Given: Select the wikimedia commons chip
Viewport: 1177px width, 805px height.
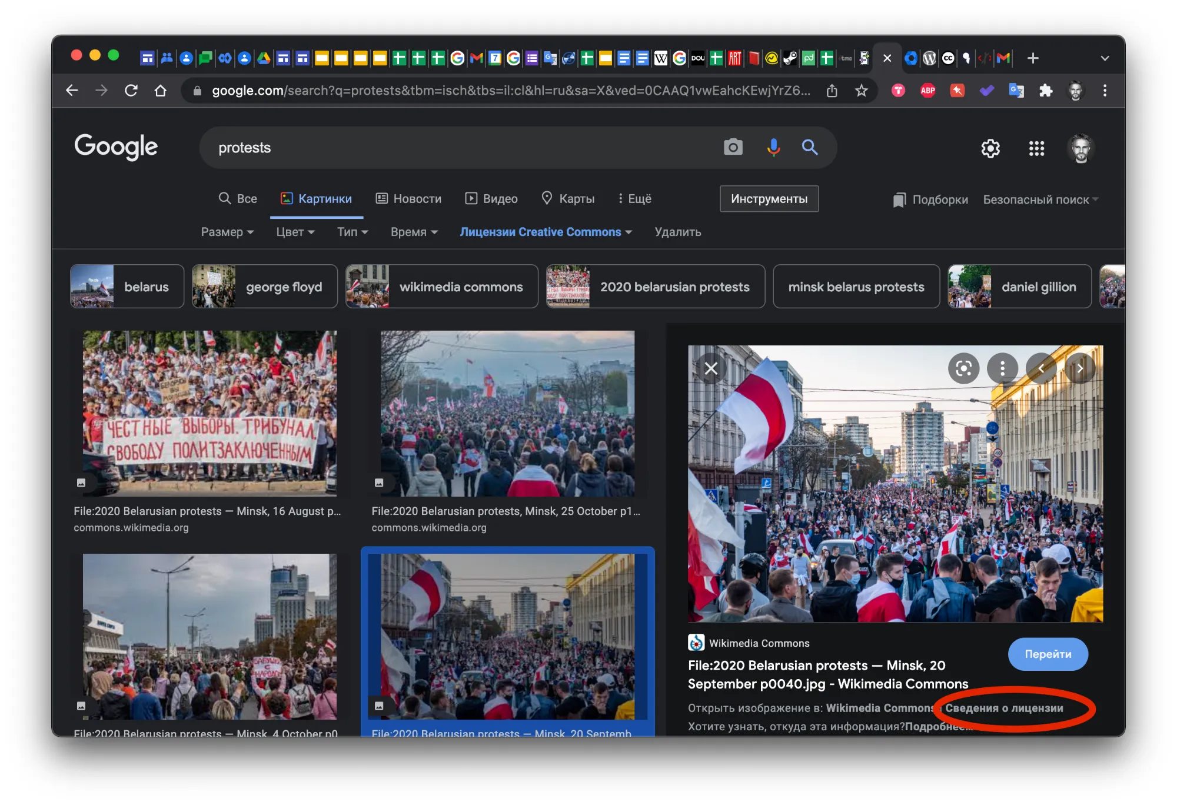Looking at the screenshot, I should (x=442, y=287).
